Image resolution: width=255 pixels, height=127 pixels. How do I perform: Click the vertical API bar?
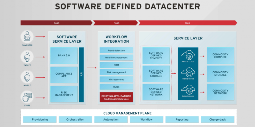click(x=81, y=75)
